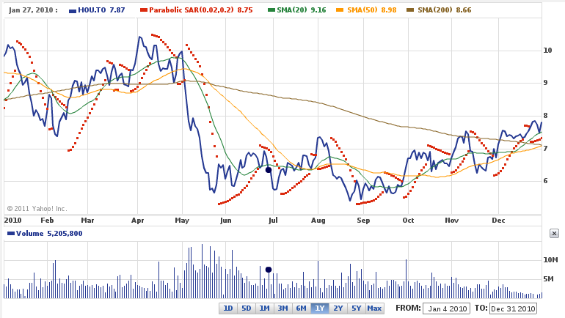Image resolution: width=565 pixels, height=318 pixels.
Task: Click the SMA(20) green legend swatch
Action: pyautogui.click(x=271, y=10)
